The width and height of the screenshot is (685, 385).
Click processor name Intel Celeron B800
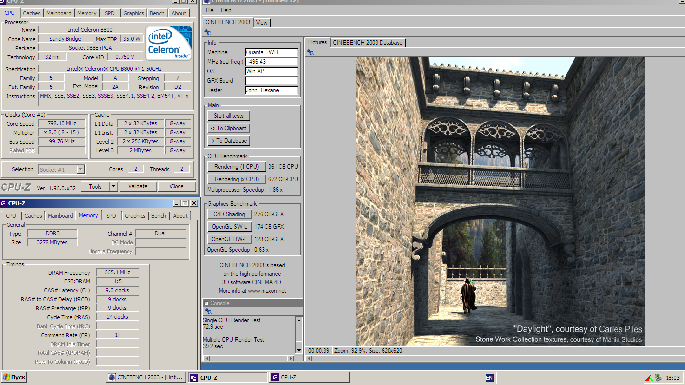90,30
